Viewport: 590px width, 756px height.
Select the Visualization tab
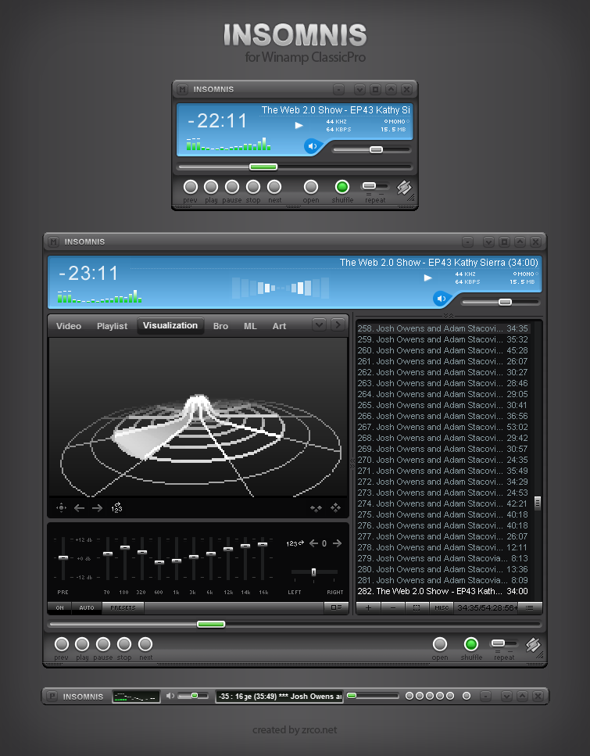click(170, 325)
